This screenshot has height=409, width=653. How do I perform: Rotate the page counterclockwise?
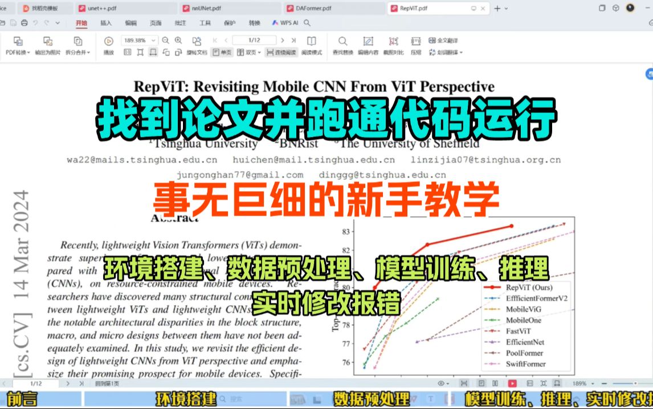point(166,52)
